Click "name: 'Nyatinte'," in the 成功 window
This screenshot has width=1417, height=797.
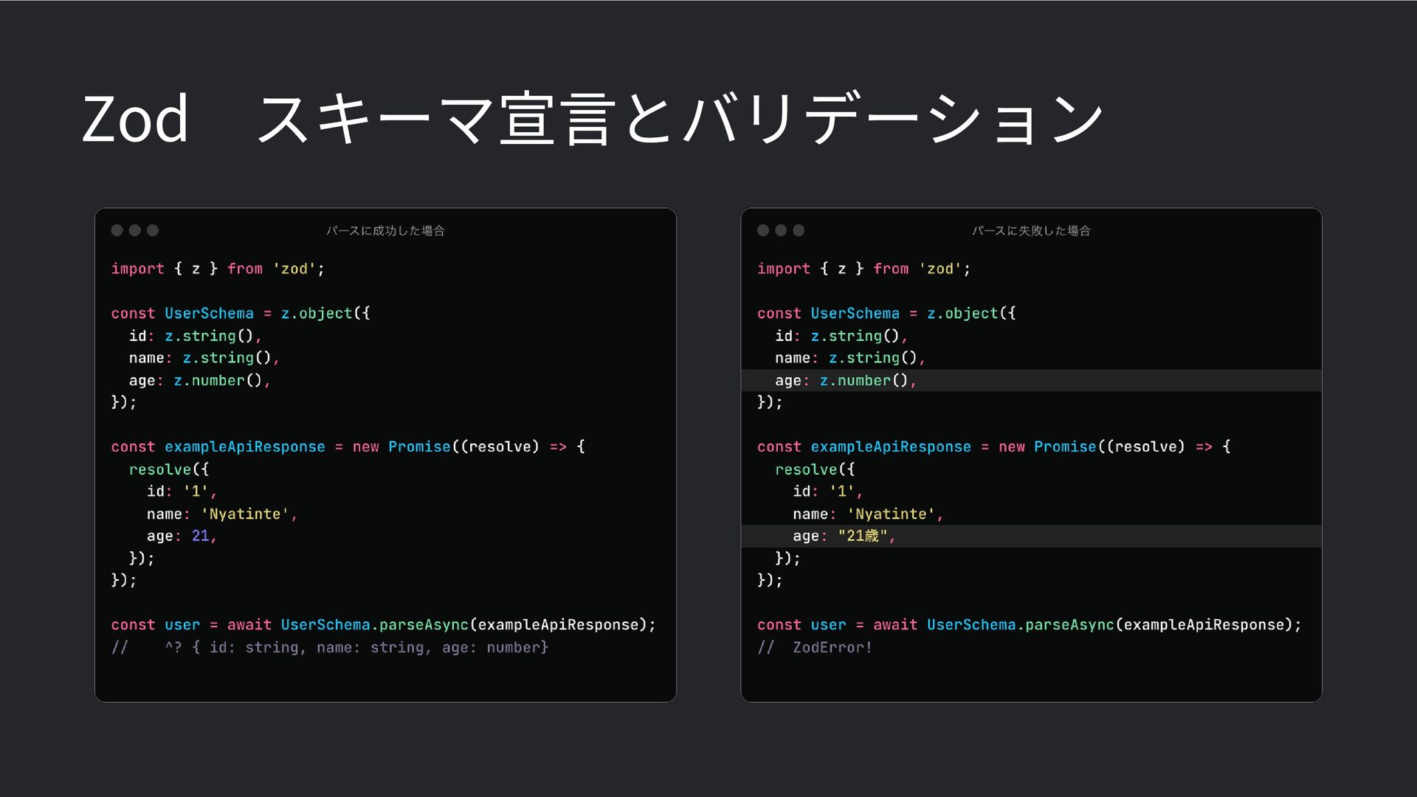point(222,514)
